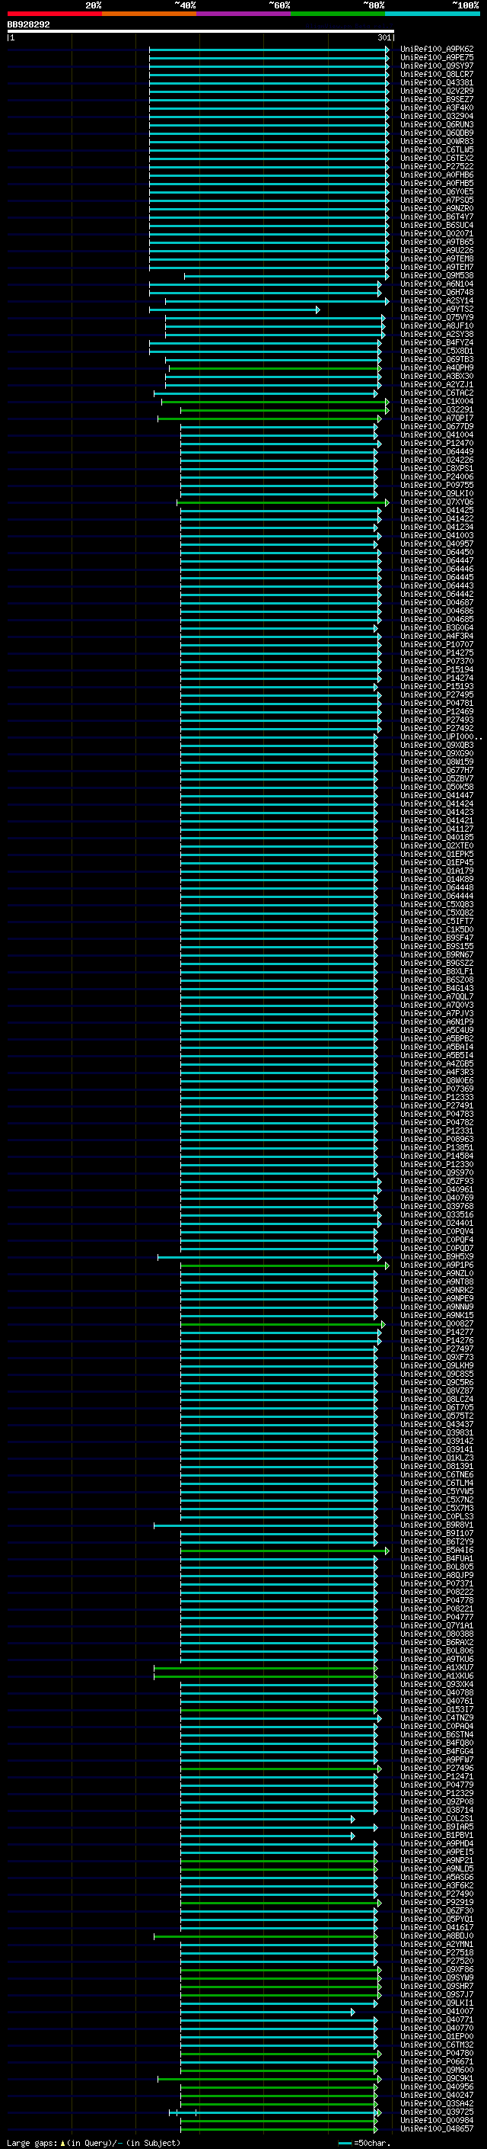Select hit label UniRef100_Q7XYQ6
This screenshot has width=487, height=2149.
pyautogui.click(x=437, y=502)
